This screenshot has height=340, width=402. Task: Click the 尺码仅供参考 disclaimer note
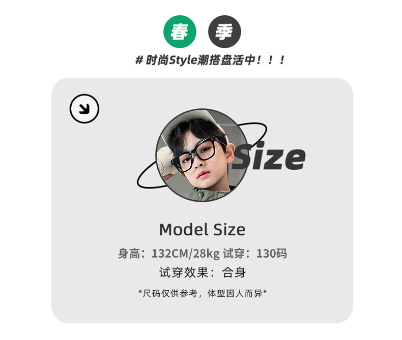click(203, 293)
